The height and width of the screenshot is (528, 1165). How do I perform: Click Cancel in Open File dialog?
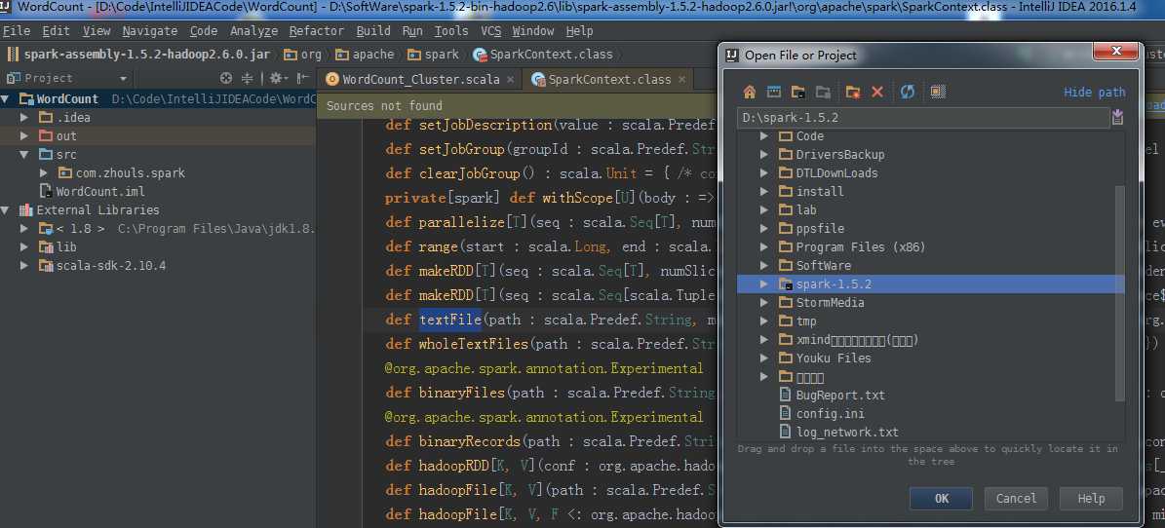(1016, 499)
